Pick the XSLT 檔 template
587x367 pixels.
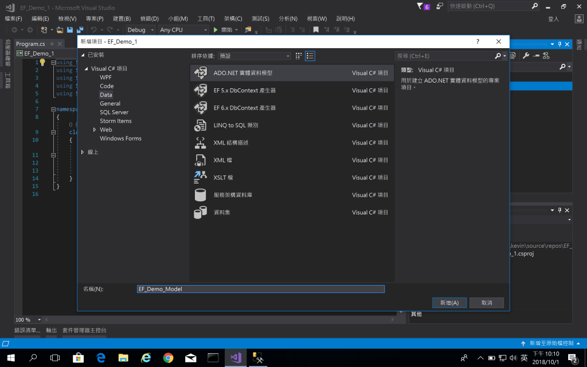tap(292, 178)
